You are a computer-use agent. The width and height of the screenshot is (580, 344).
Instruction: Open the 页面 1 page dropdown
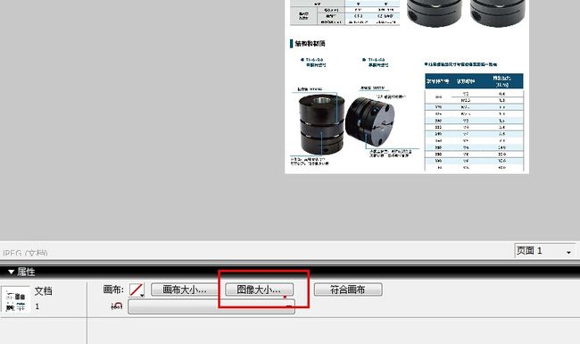point(544,251)
